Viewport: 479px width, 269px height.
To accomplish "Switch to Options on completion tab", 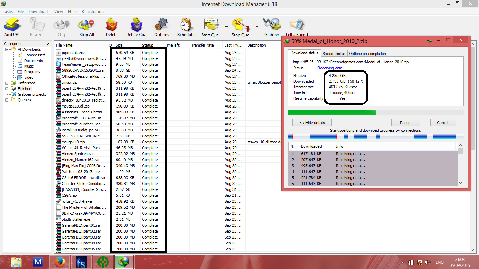I will [x=367, y=54].
